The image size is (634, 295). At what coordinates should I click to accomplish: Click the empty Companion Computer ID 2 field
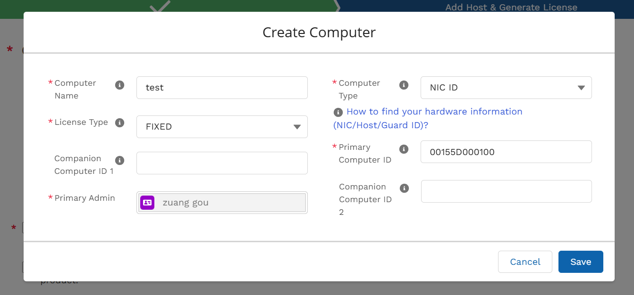coord(506,191)
